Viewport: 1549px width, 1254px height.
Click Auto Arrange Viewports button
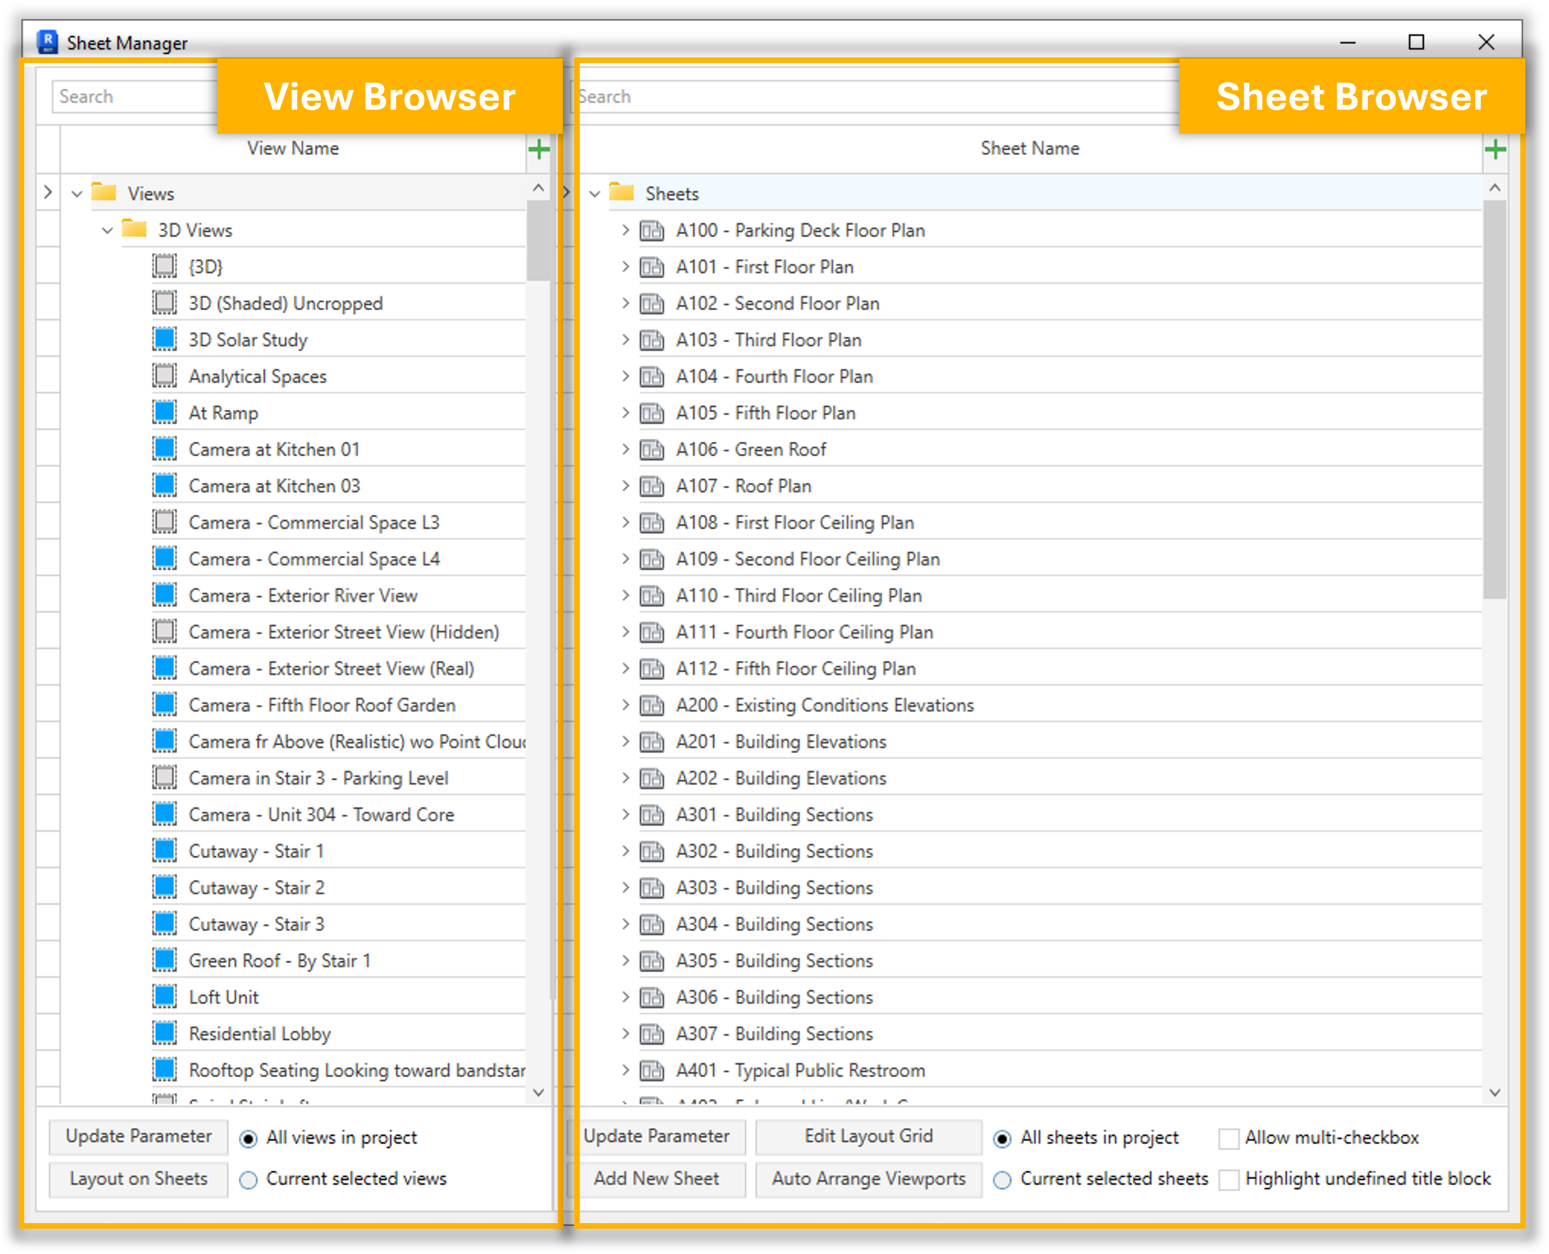(x=868, y=1178)
